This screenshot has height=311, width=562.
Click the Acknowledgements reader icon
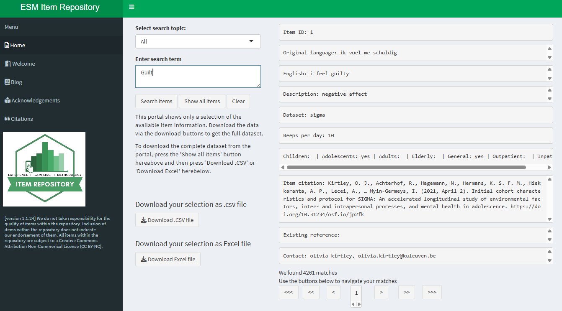pyautogui.click(x=7, y=100)
